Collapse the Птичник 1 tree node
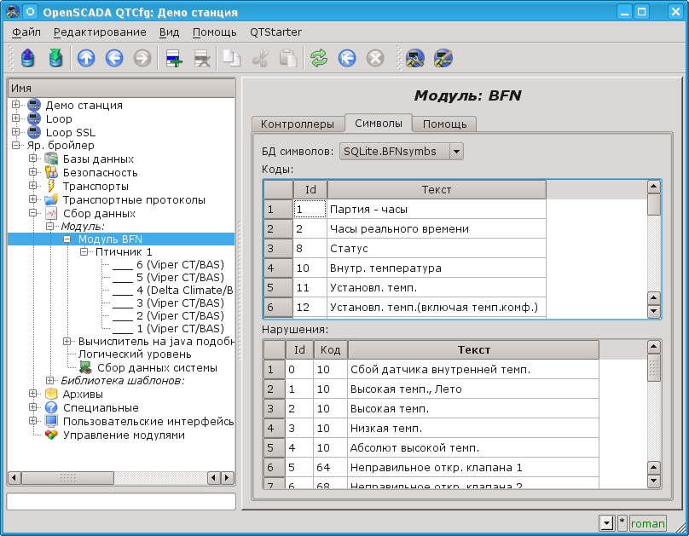Image resolution: width=689 pixels, height=536 pixels. point(84,253)
